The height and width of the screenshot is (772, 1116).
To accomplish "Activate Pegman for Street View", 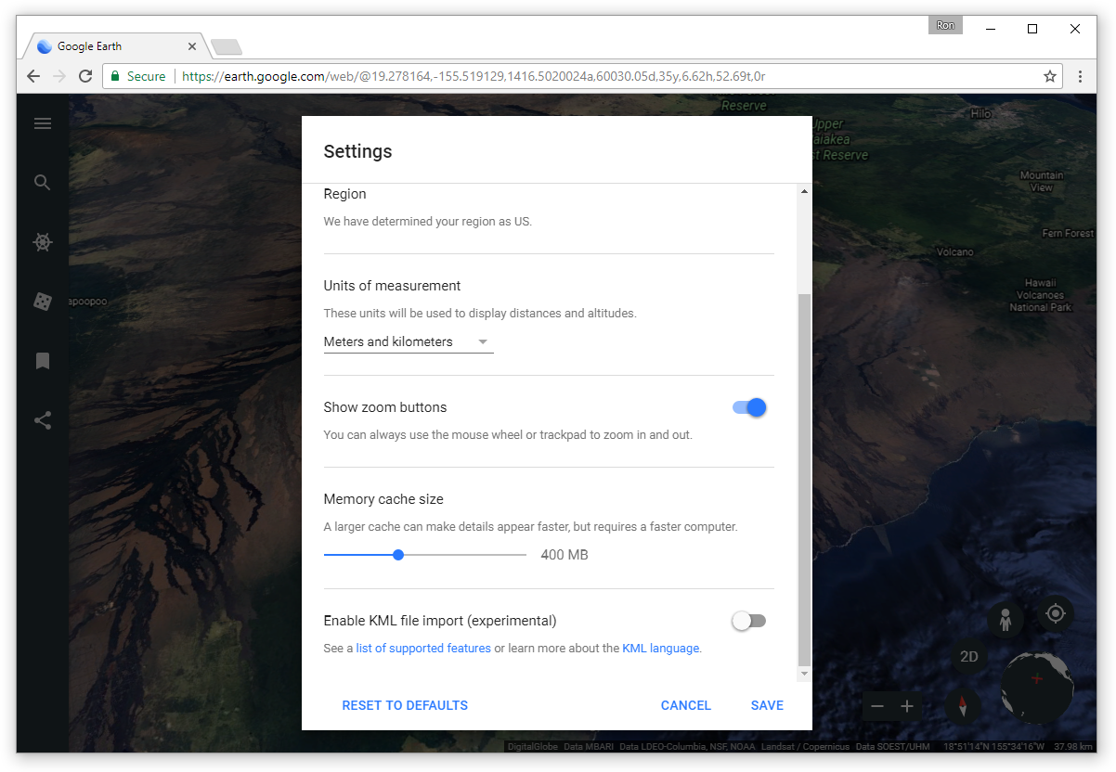I will tap(1006, 619).
